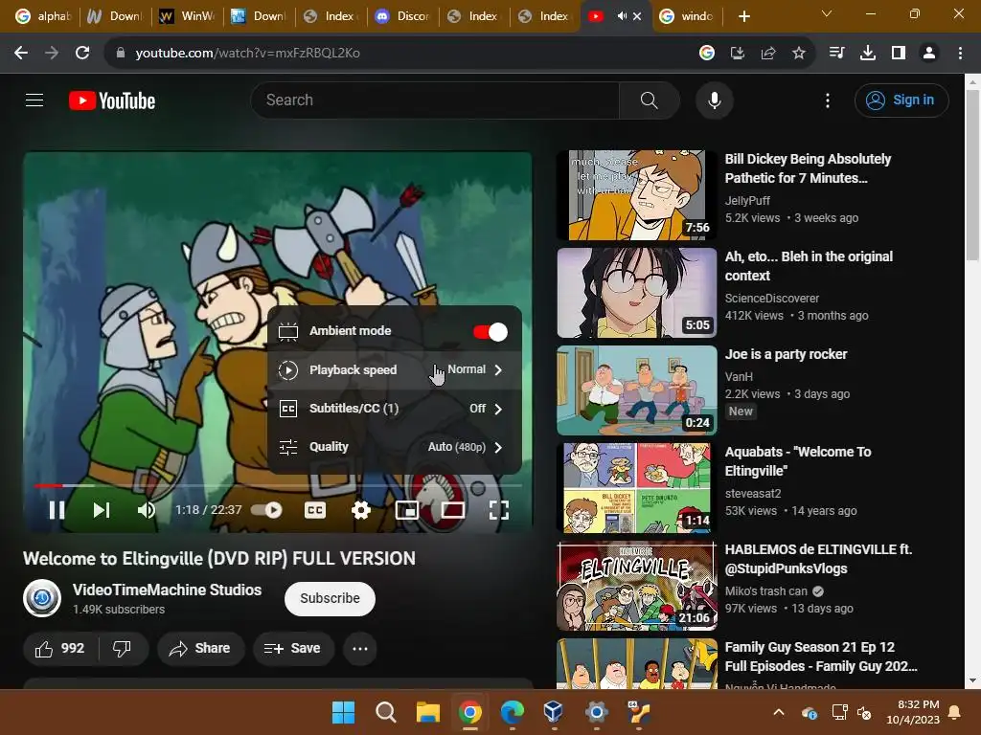
Task: Open Family Guy Season 21 Ep 12 title
Action: point(821,657)
